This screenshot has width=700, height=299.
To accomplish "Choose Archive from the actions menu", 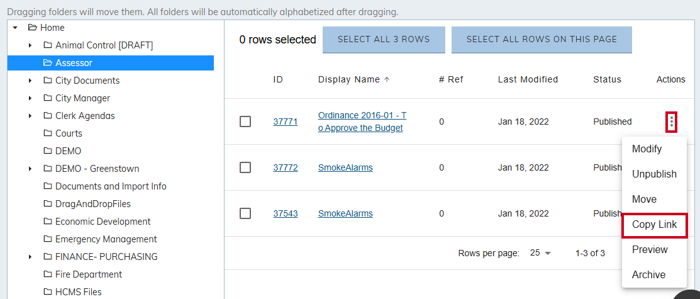I will click(x=654, y=275).
